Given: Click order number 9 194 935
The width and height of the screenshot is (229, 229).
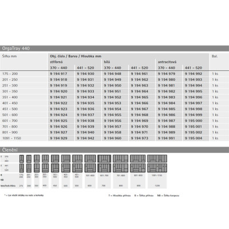Looking at the screenshot, I should pyautogui.click(x=85, y=103).
